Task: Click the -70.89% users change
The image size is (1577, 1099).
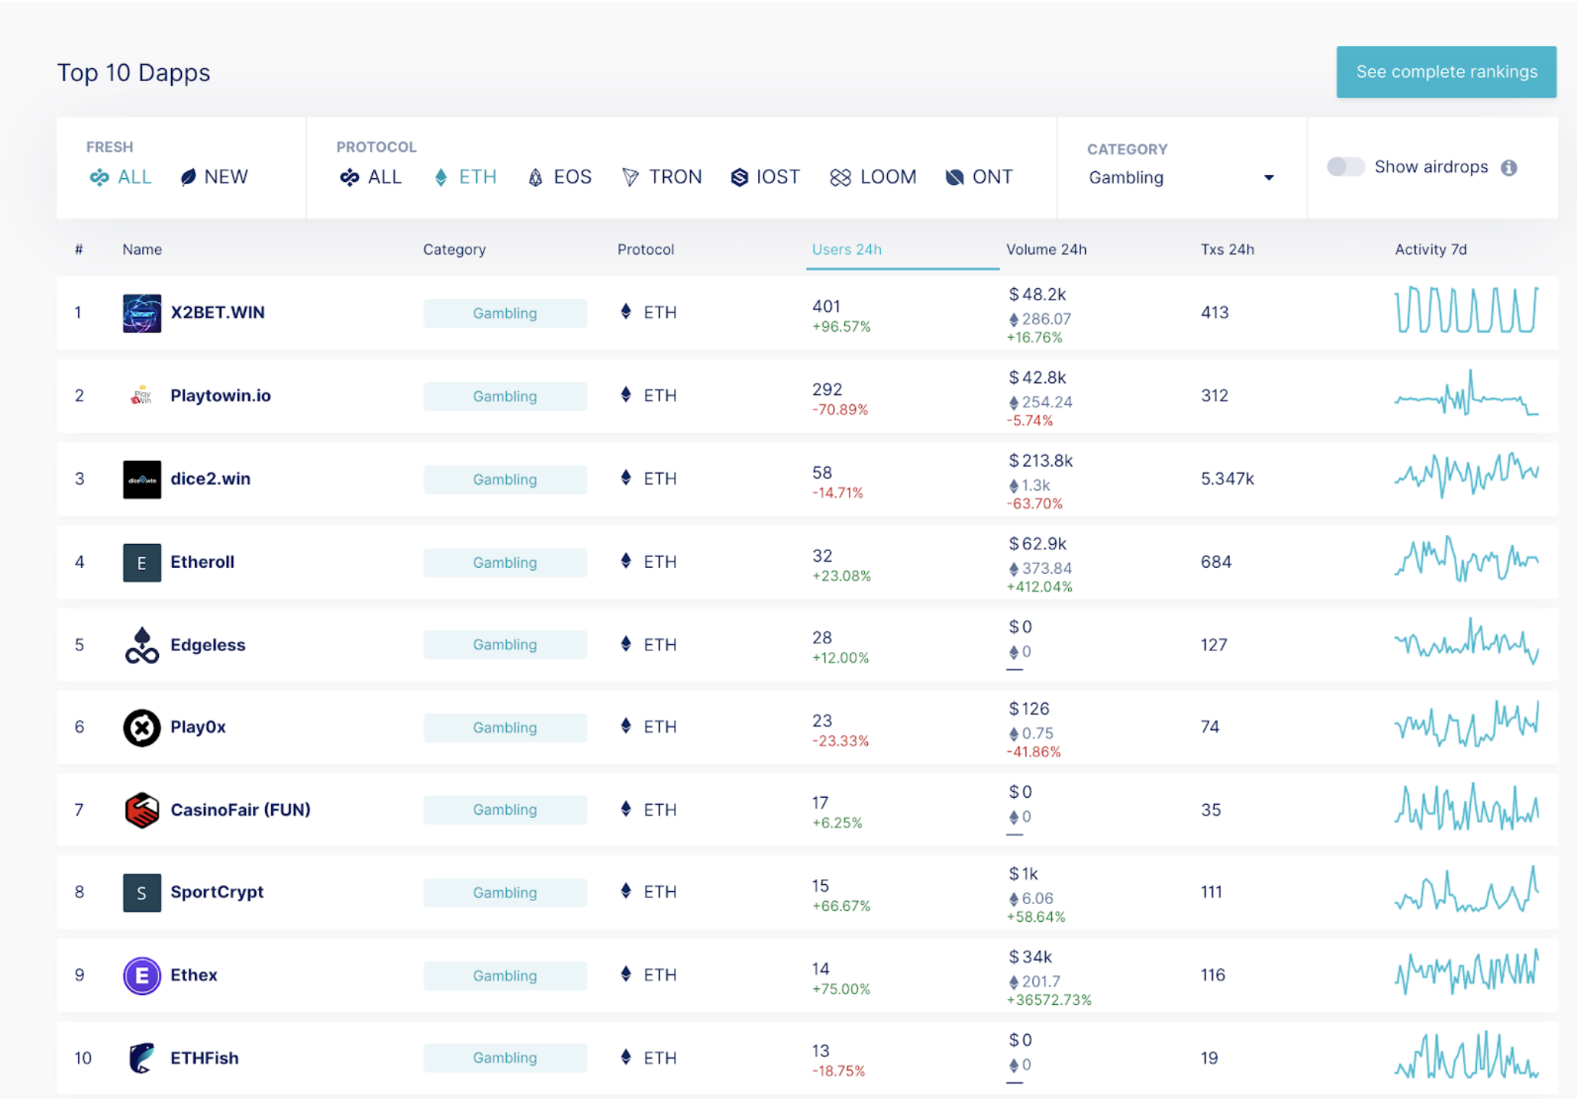Action: point(840,410)
